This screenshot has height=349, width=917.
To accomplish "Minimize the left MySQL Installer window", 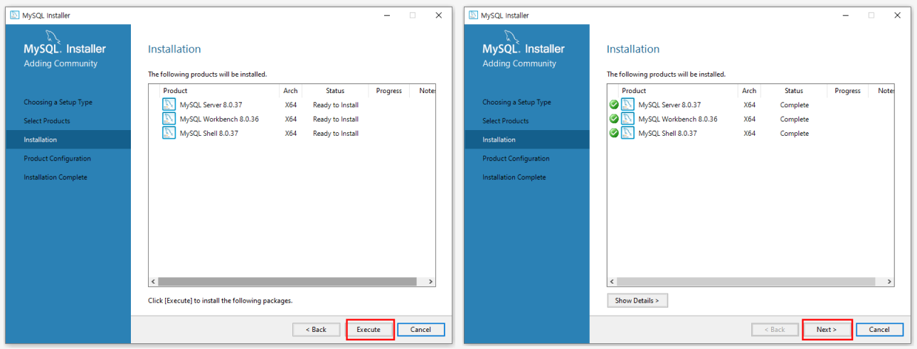I will click(x=386, y=15).
